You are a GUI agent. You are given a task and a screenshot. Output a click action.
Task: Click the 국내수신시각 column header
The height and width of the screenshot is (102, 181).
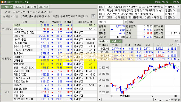coord(85,22)
